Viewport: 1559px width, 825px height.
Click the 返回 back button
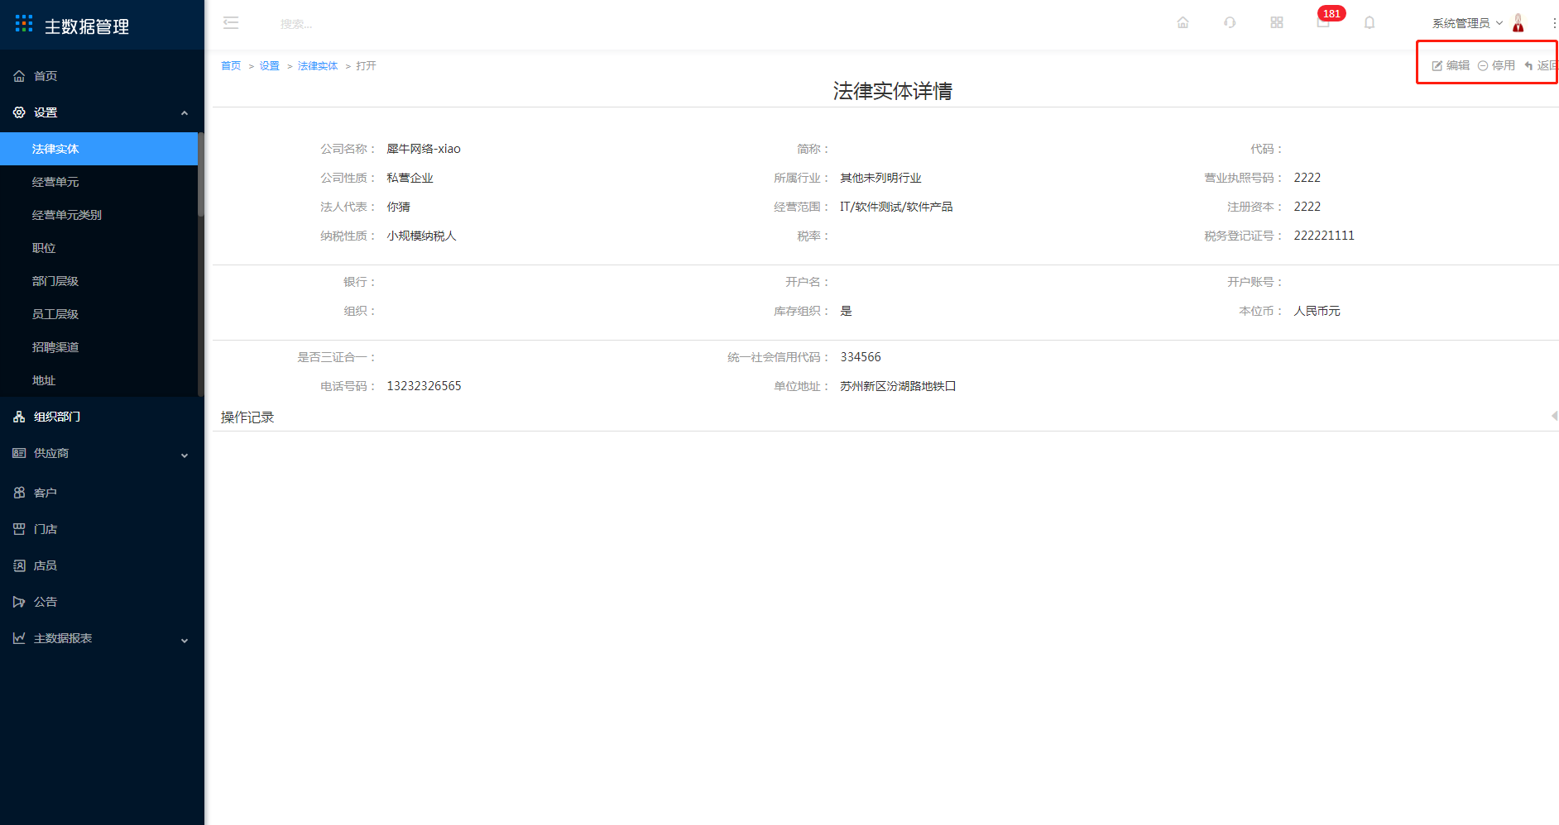1541,65
